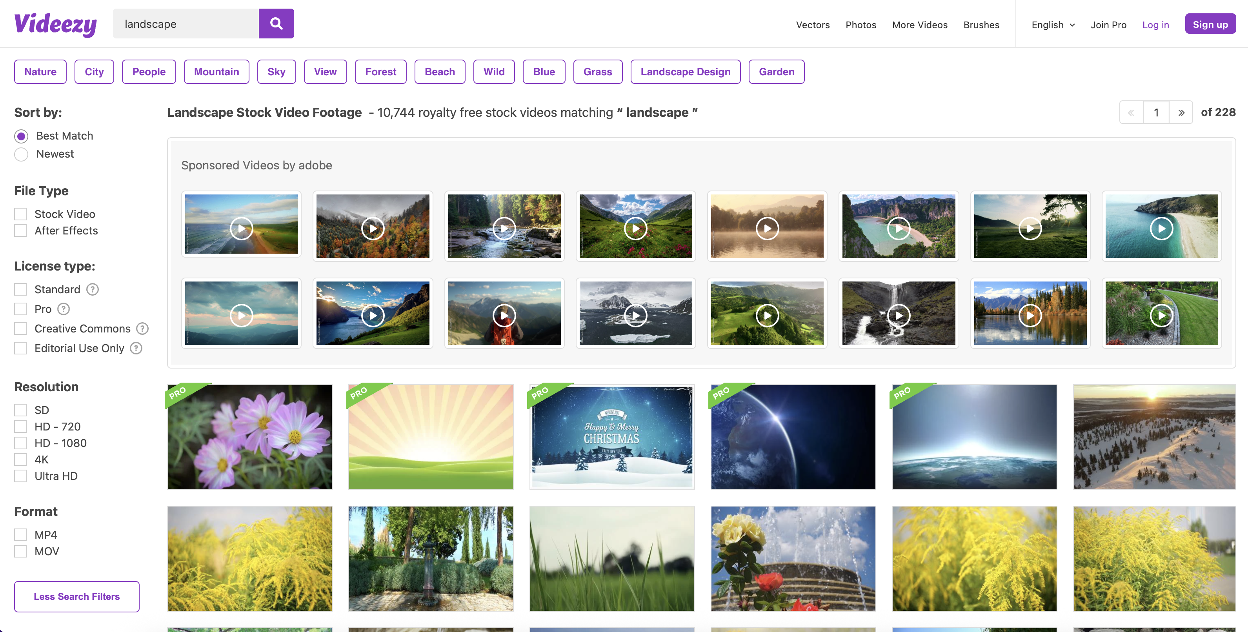Viewport: 1248px width, 632px height.
Task: Play the foggy autumn forest sponsored video
Action: 373,226
